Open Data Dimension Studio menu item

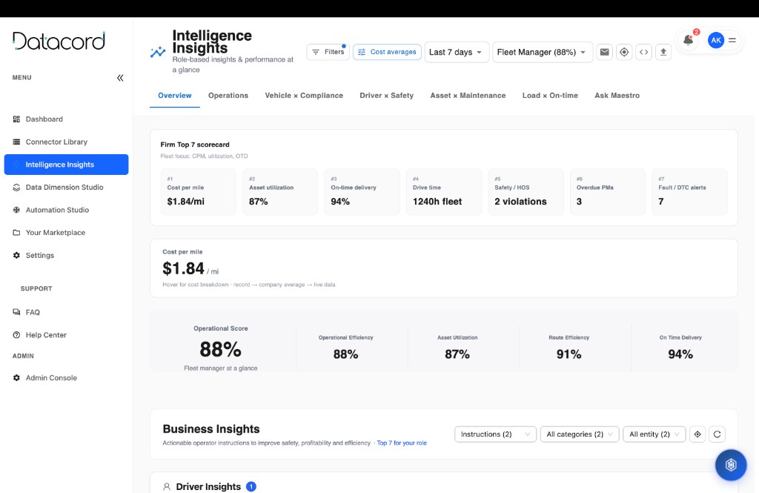coord(64,188)
